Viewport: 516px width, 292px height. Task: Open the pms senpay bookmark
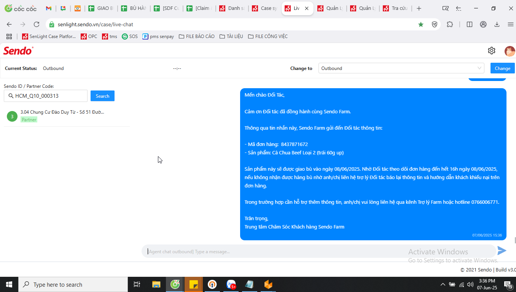[158, 36]
